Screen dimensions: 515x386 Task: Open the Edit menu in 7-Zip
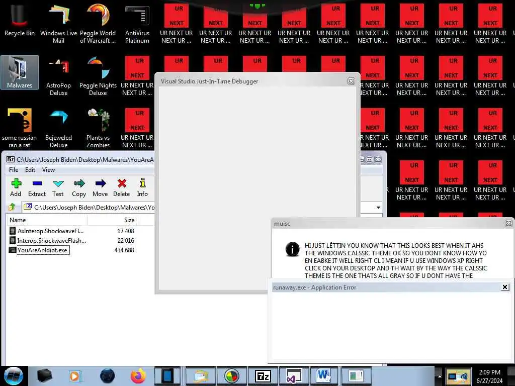click(x=30, y=170)
